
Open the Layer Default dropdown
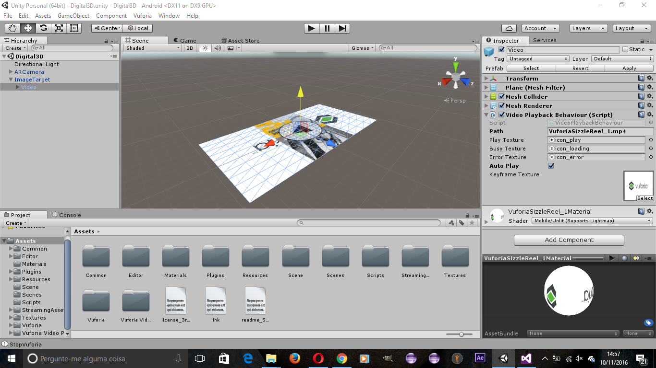click(622, 59)
